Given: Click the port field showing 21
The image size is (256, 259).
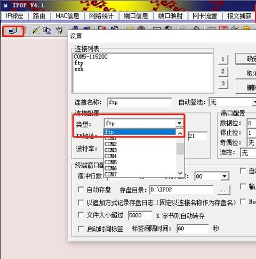Looking at the screenshot, I should click(198, 136).
